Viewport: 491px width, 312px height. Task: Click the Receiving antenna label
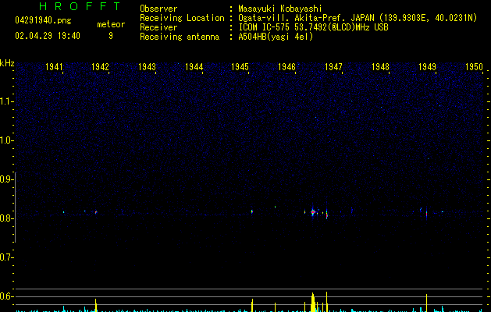(x=180, y=37)
